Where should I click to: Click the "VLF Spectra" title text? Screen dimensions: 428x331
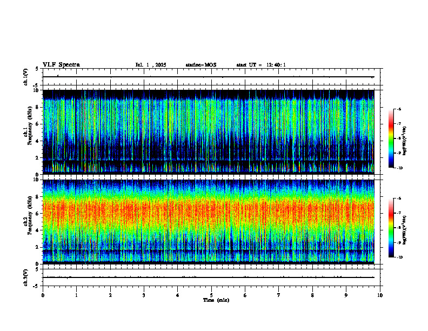click(x=61, y=65)
